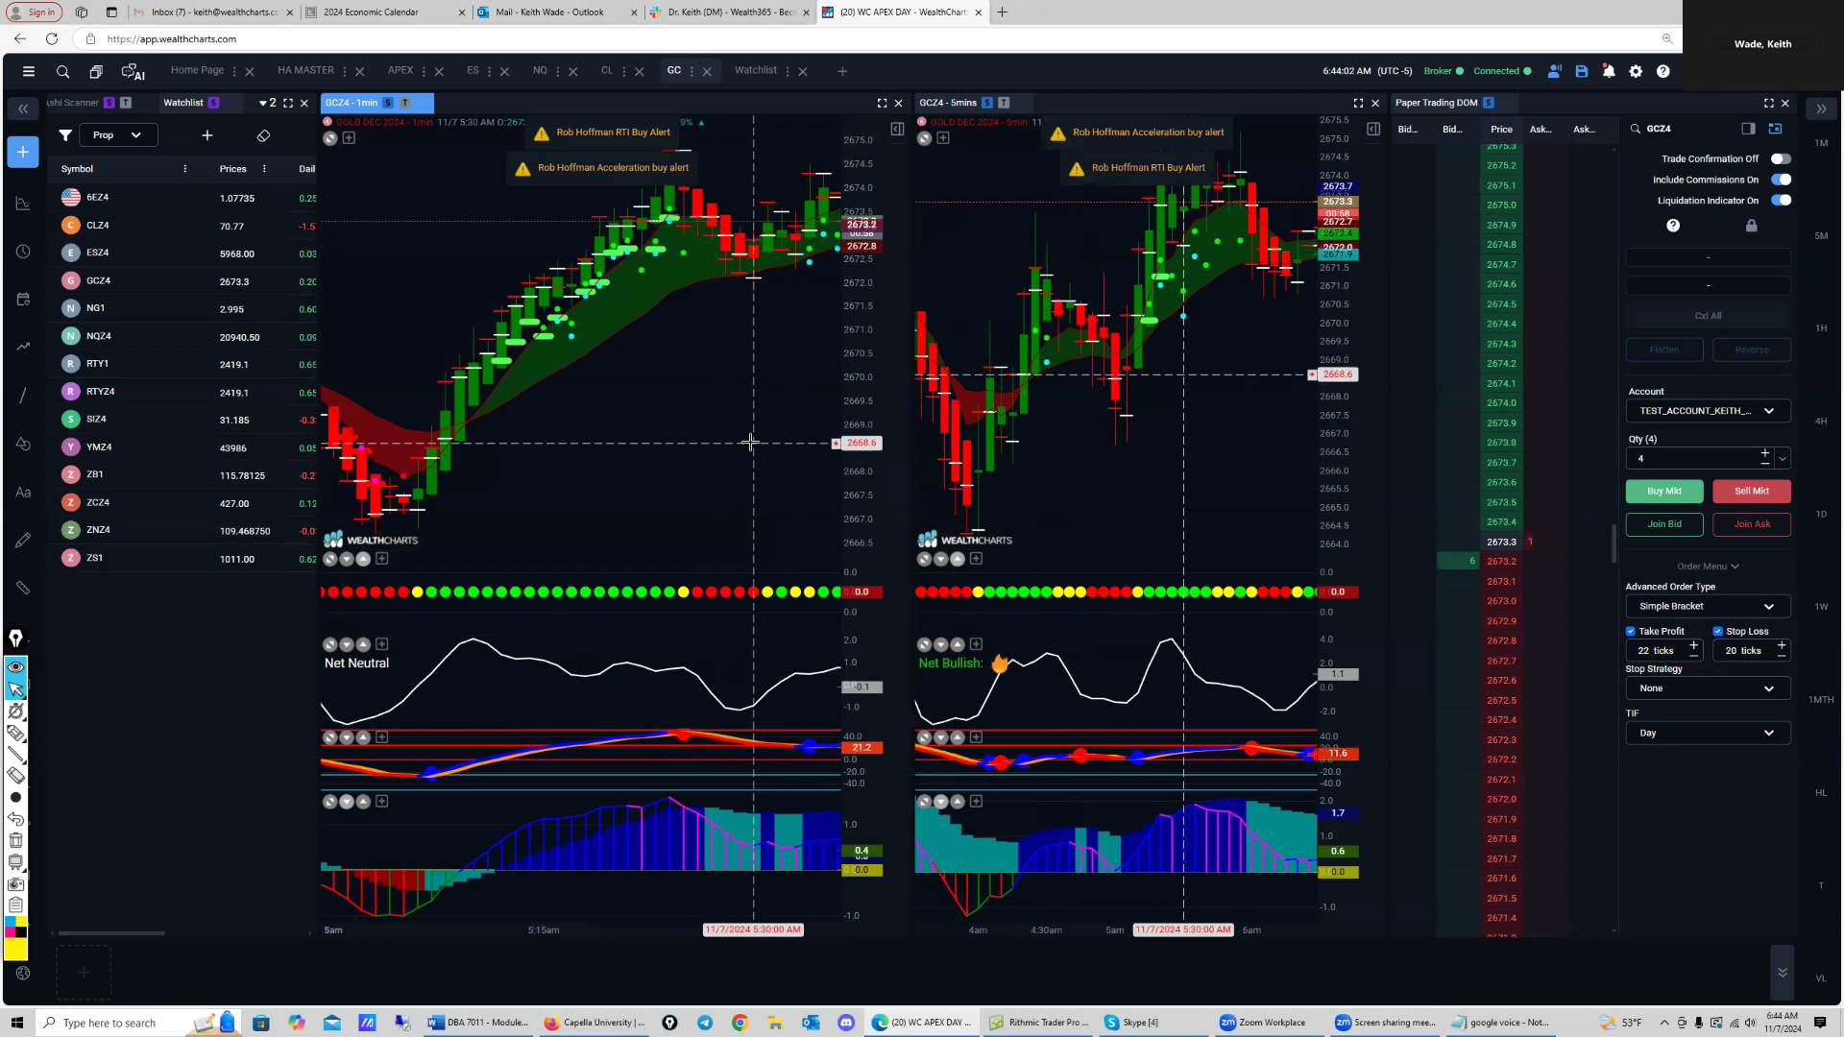Click the eye icon in annotation toolbar
The image size is (1844, 1037).
tap(15, 666)
